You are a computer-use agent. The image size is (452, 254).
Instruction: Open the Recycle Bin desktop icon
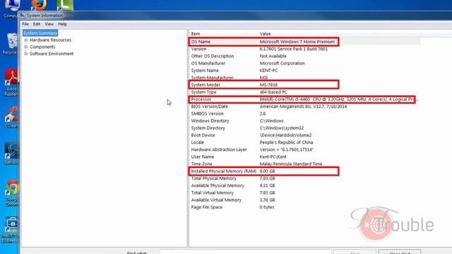(x=11, y=44)
